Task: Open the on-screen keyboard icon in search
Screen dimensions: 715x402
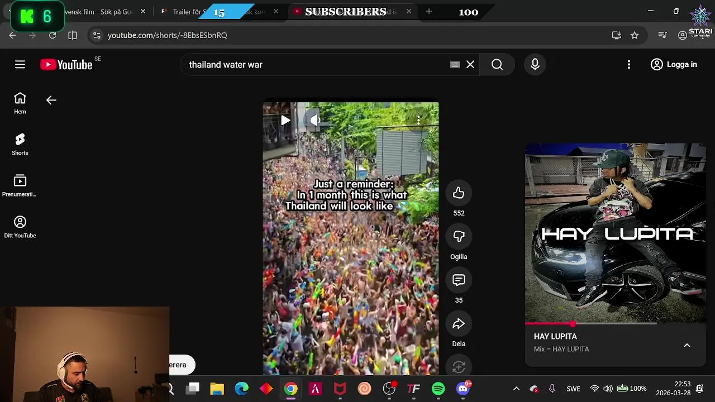Action: [x=455, y=65]
